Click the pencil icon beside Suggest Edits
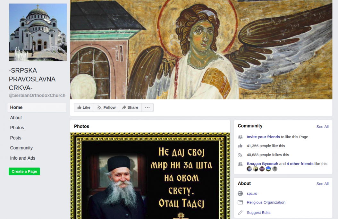The image size is (338, 219). click(x=240, y=213)
